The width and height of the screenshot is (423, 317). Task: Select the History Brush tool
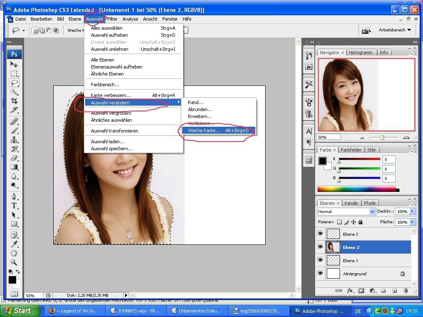pos(14,149)
